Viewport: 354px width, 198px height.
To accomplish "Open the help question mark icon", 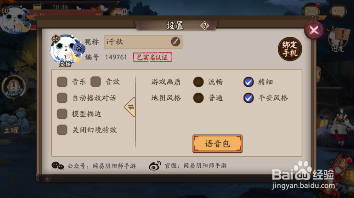I will (x=205, y=26).
